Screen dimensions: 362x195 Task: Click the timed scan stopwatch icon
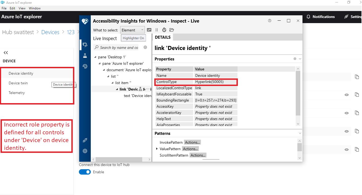point(164,30)
